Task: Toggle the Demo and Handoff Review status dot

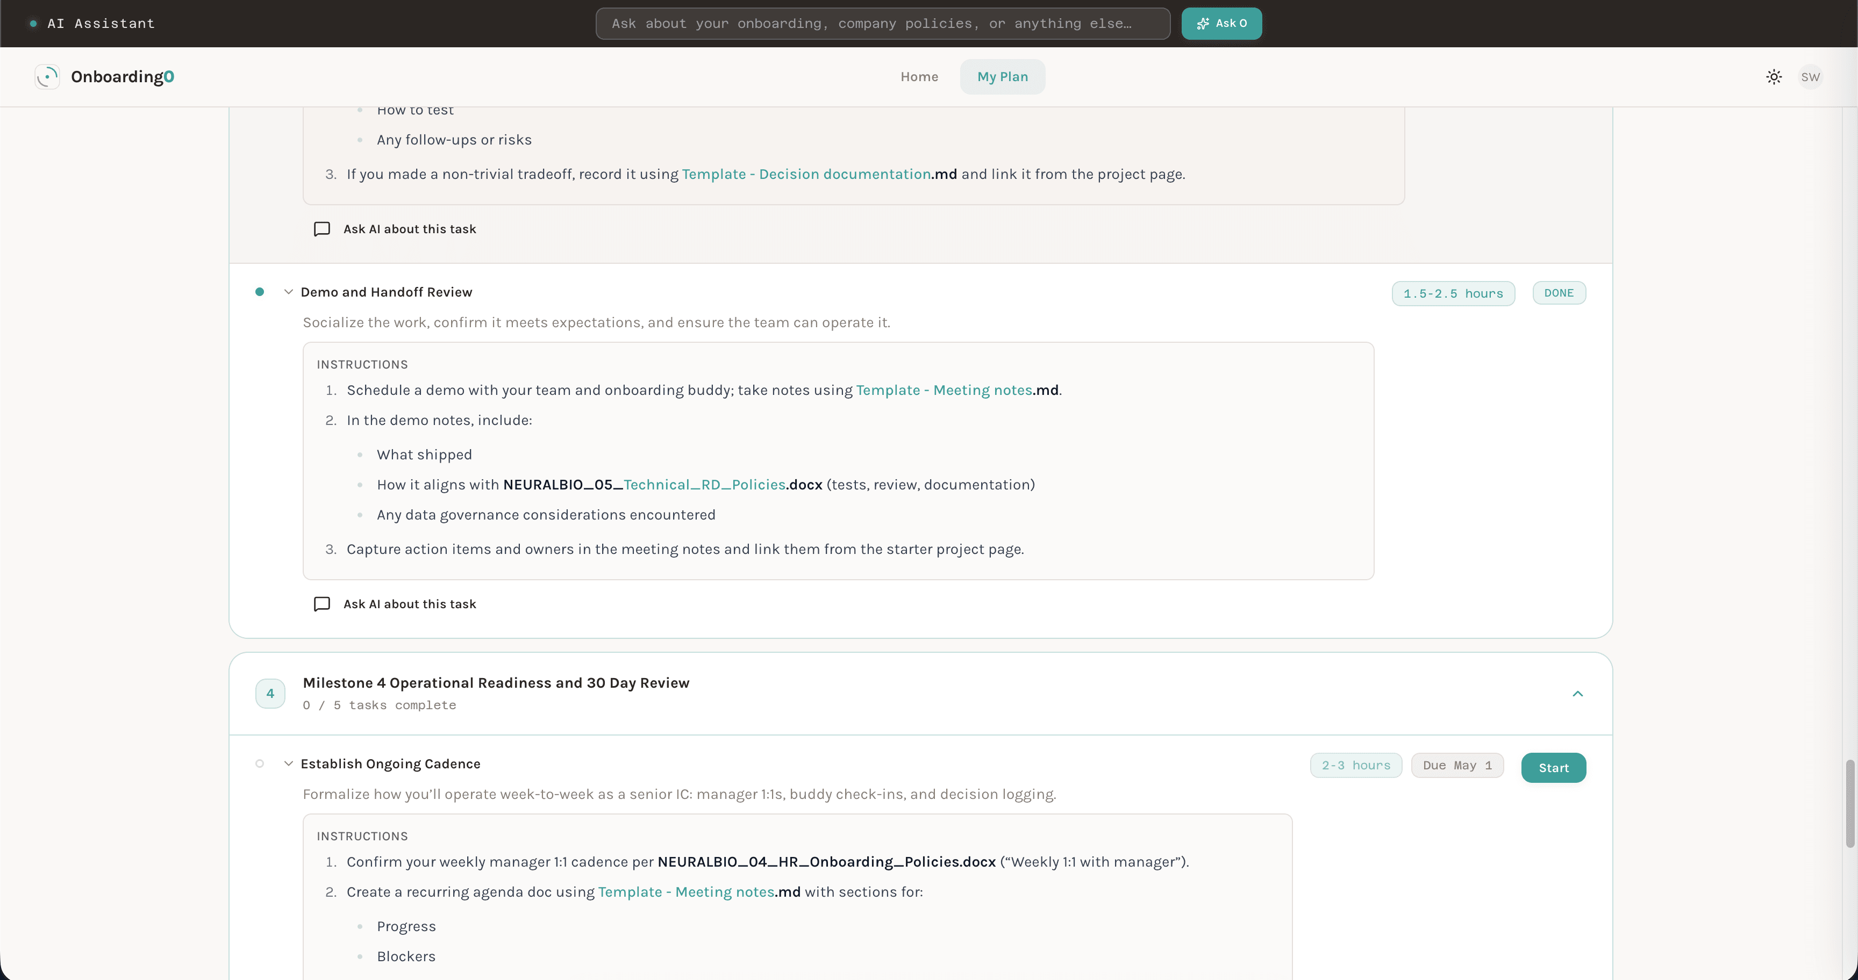Action: point(260,292)
